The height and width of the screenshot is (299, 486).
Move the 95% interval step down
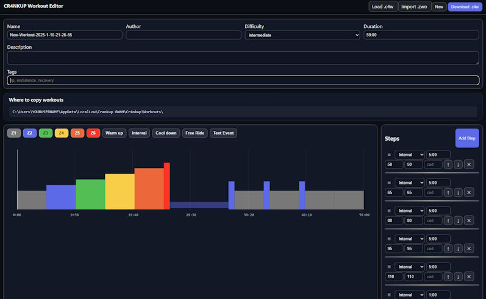(x=458, y=248)
